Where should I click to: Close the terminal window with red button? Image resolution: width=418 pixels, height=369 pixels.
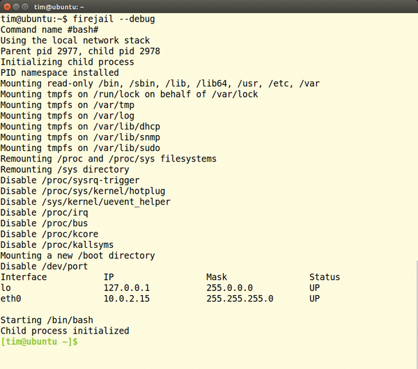pos(7,7)
